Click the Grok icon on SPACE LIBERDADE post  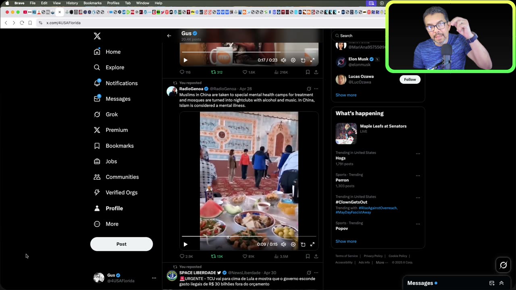click(309, 273)
